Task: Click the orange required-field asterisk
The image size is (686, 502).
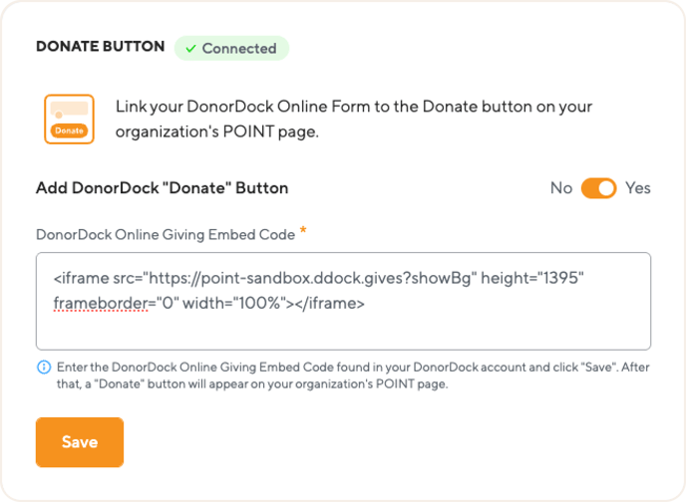Action: click(303, 232)
